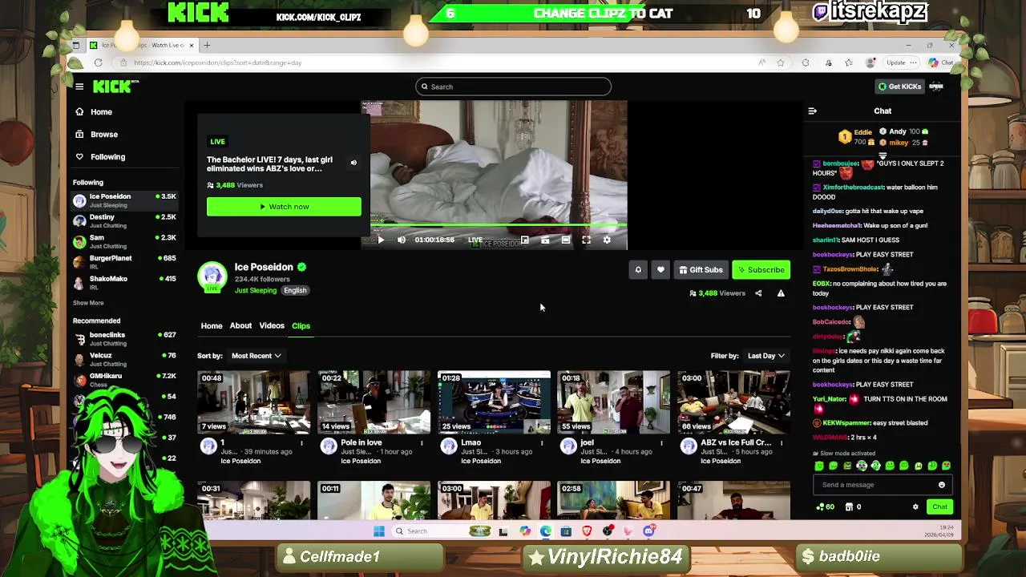The height and width of the screenshot is (577, 1026).
Task: Open the clip thumbnail titled 'Pole in love'
Action: 374,401
